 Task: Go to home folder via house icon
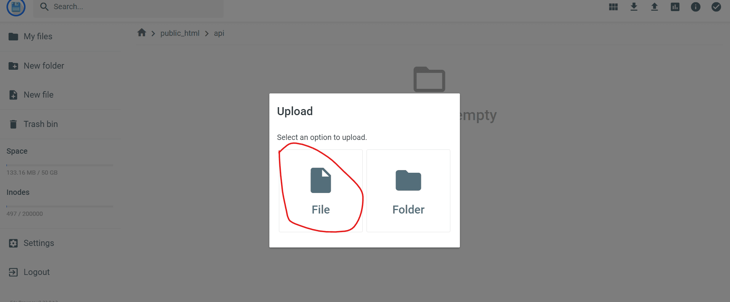[142, 33]
